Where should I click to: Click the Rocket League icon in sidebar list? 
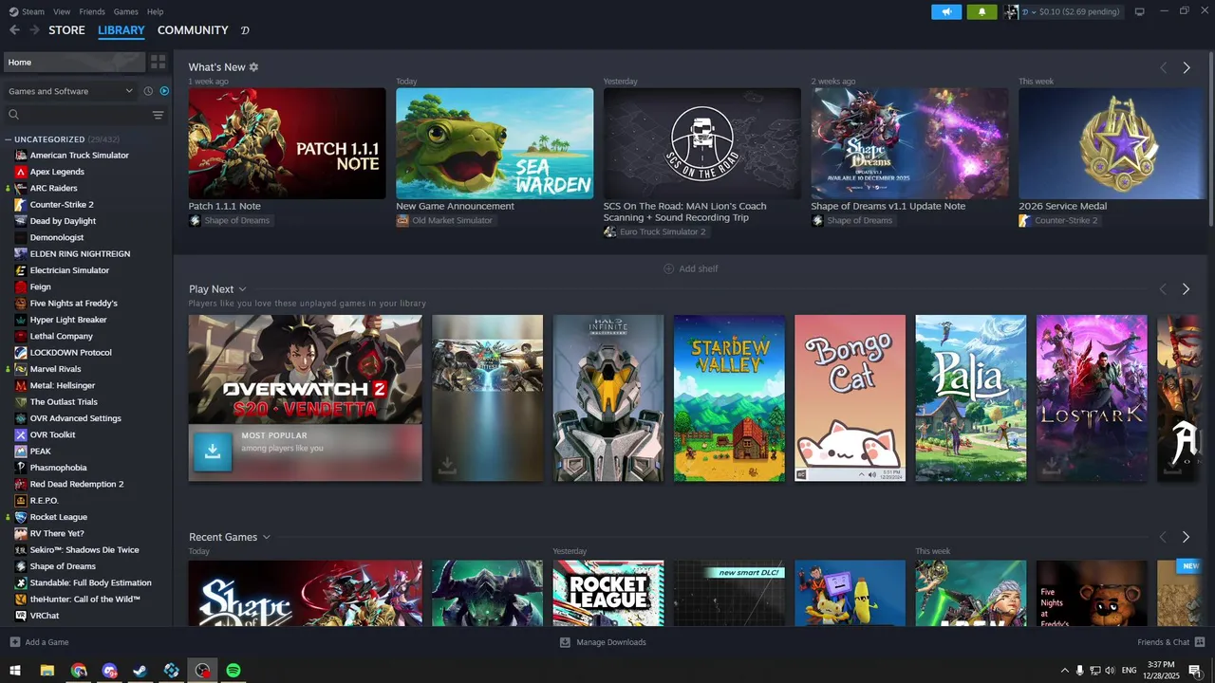pyautogui.click(x=21, y=517)
